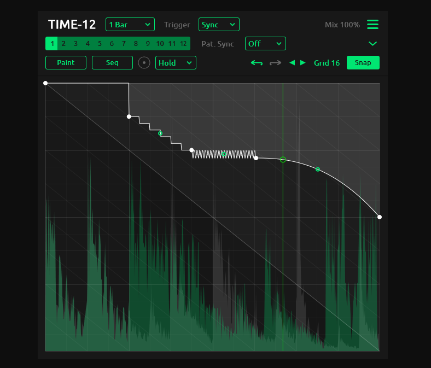Click the left triangle shift arrow
This screenshot has width=431, height=368.
coord(292,63)
